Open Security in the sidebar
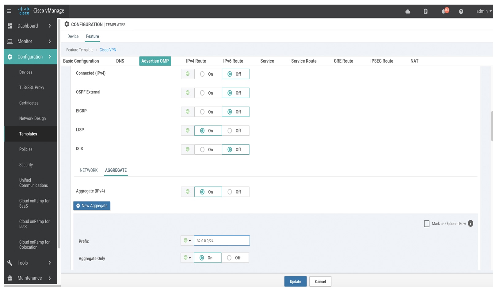 [26, 165]
